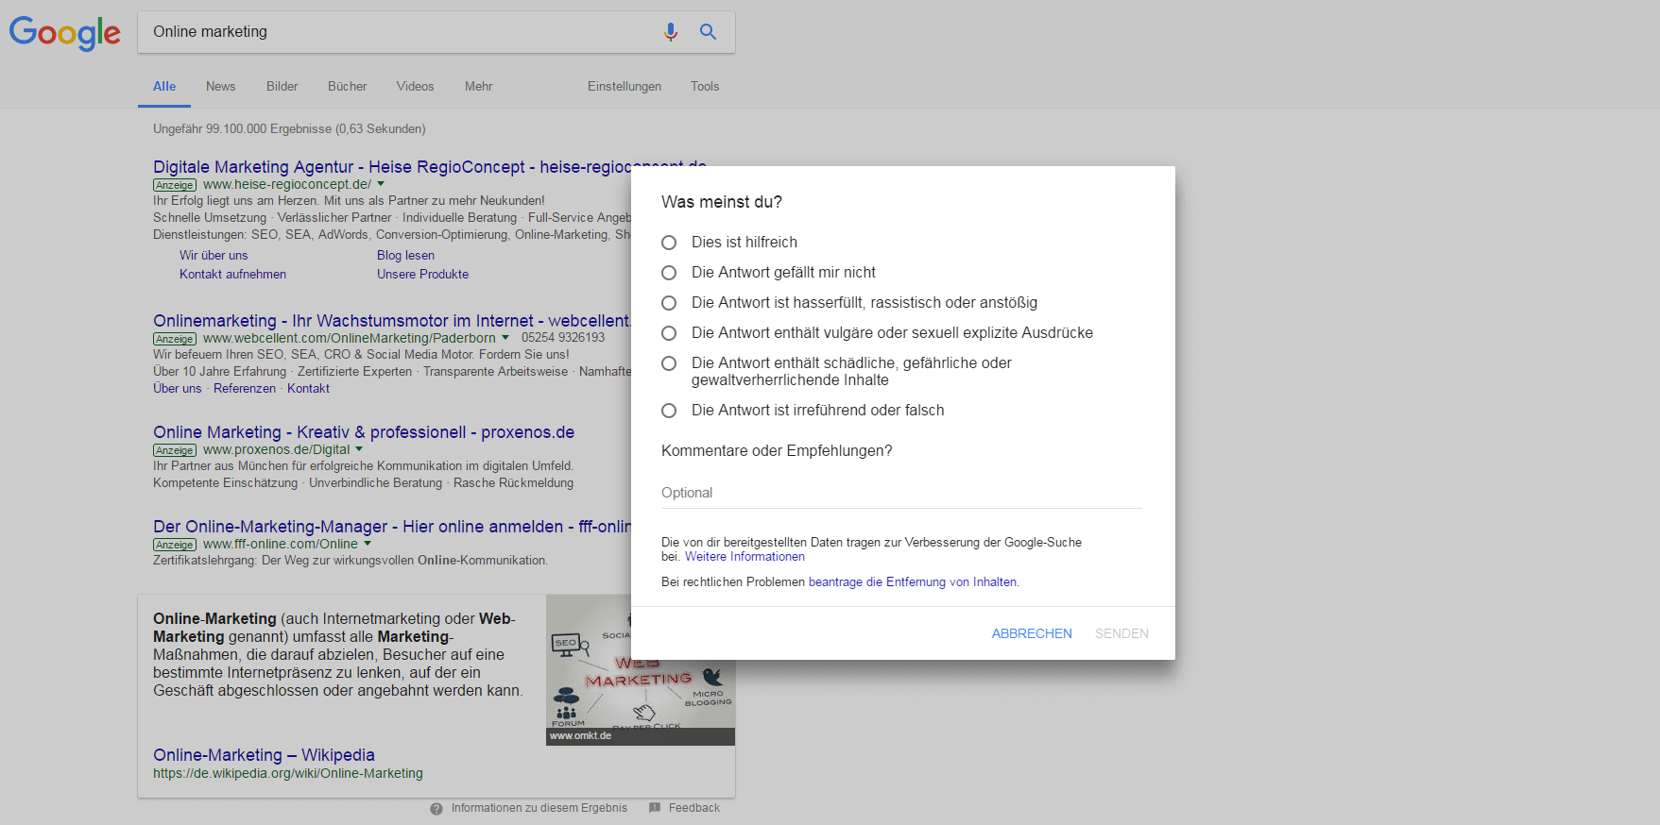Open 'Weitere Informationen' link
This screenshot has height=825, width=1660.
(x=744, y=557)
